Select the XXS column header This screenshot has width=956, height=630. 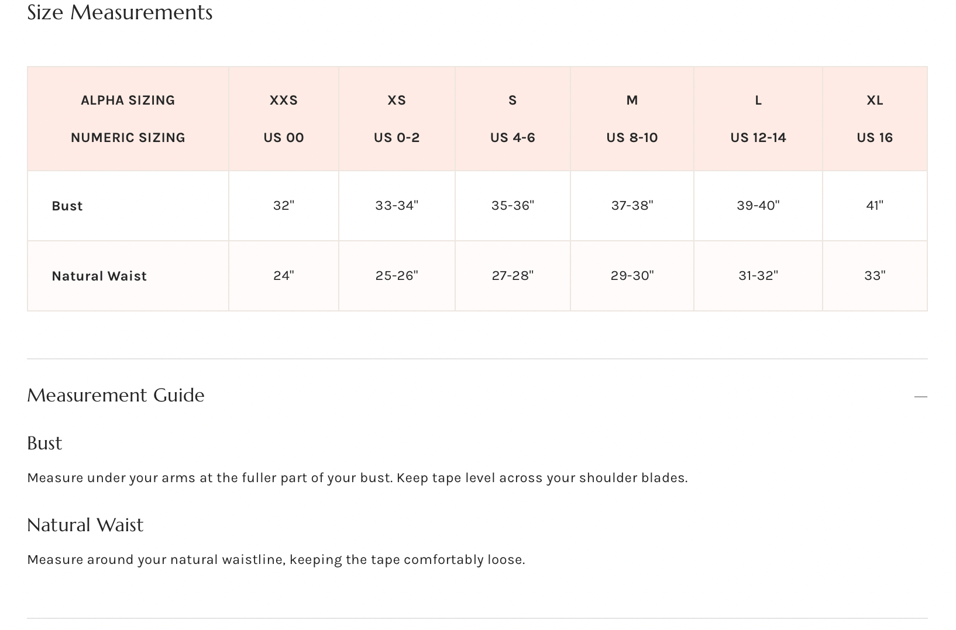(x=284, y=101)
